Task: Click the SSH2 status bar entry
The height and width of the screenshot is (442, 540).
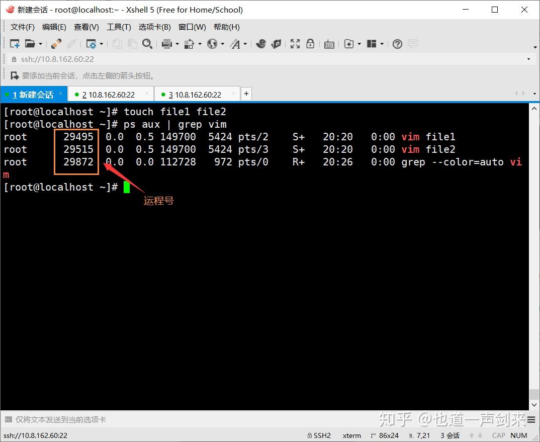Action: point(319,435)
